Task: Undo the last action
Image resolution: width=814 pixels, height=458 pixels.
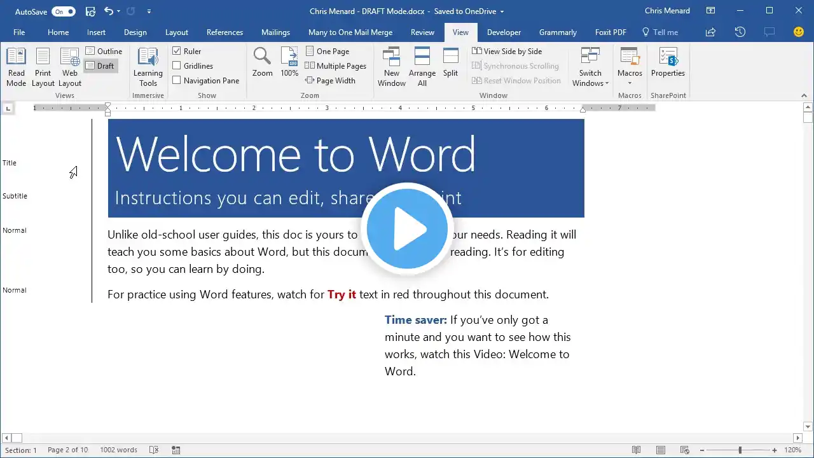Action: 109,11
